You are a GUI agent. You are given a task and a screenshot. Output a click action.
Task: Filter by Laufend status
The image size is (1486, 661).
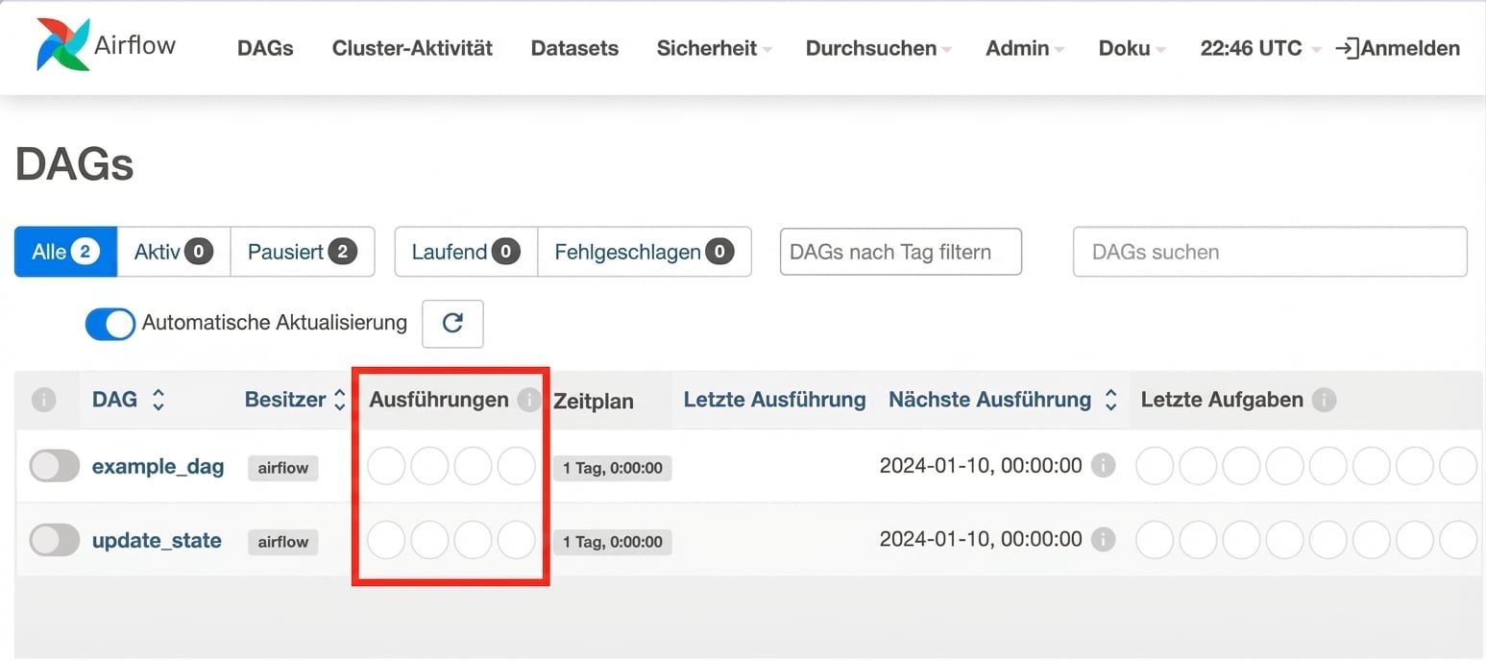[x=466, y=252]
